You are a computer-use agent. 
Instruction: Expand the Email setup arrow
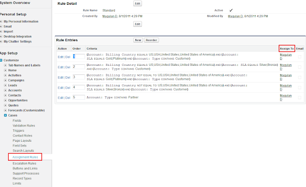1,27
